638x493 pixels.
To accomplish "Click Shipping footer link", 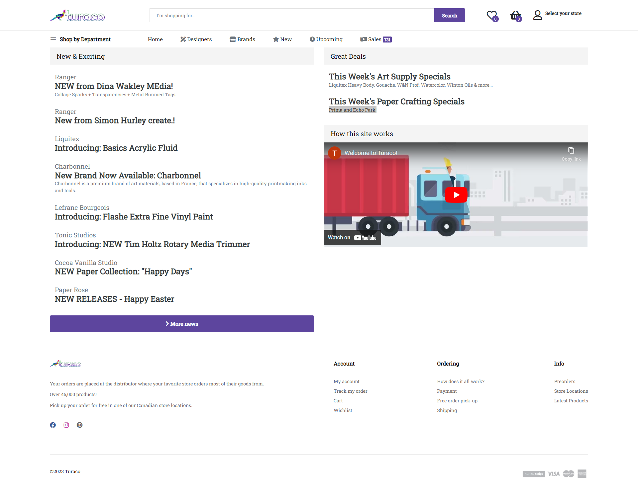I will click(447, 410).
